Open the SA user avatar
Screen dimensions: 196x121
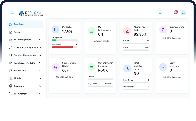click(x=183, y=13)
